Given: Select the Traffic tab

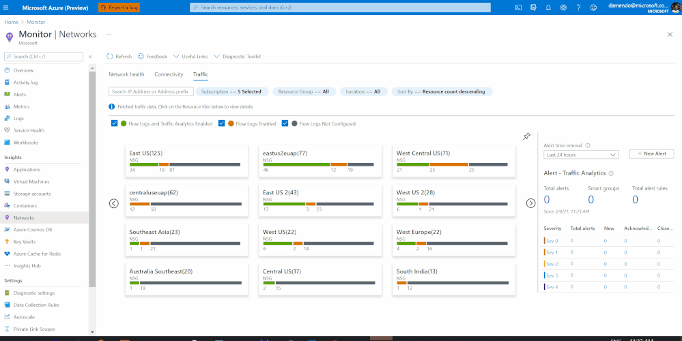Looking at the screenshot, I should pyautogui.click(x=201, y=74).
